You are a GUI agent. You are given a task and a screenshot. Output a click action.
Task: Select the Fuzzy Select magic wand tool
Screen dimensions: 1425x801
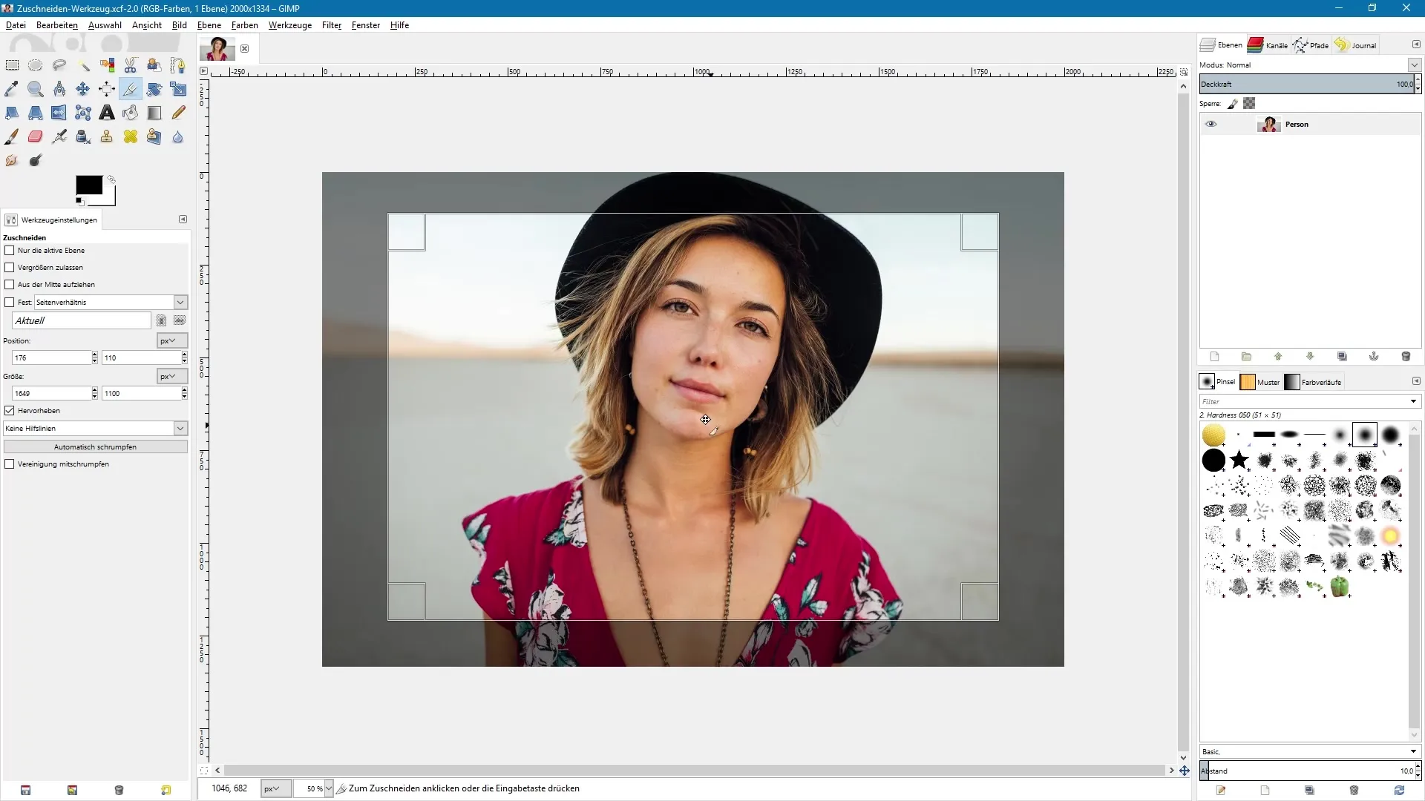(x=83, y=65)
